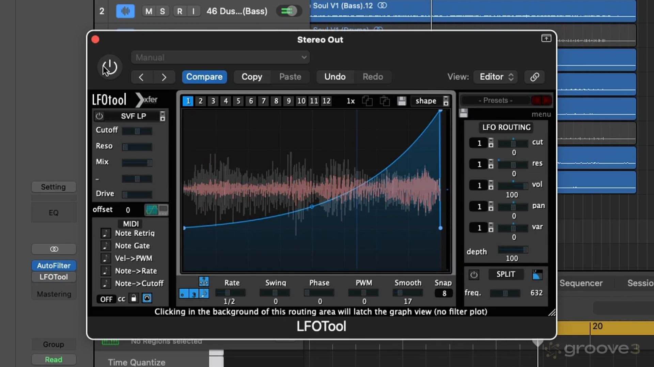Viewport: 654px width, 367px height.
Task: Enable the Note Gate checkbox
Action: pyautogui.click(x=106, y=246)
